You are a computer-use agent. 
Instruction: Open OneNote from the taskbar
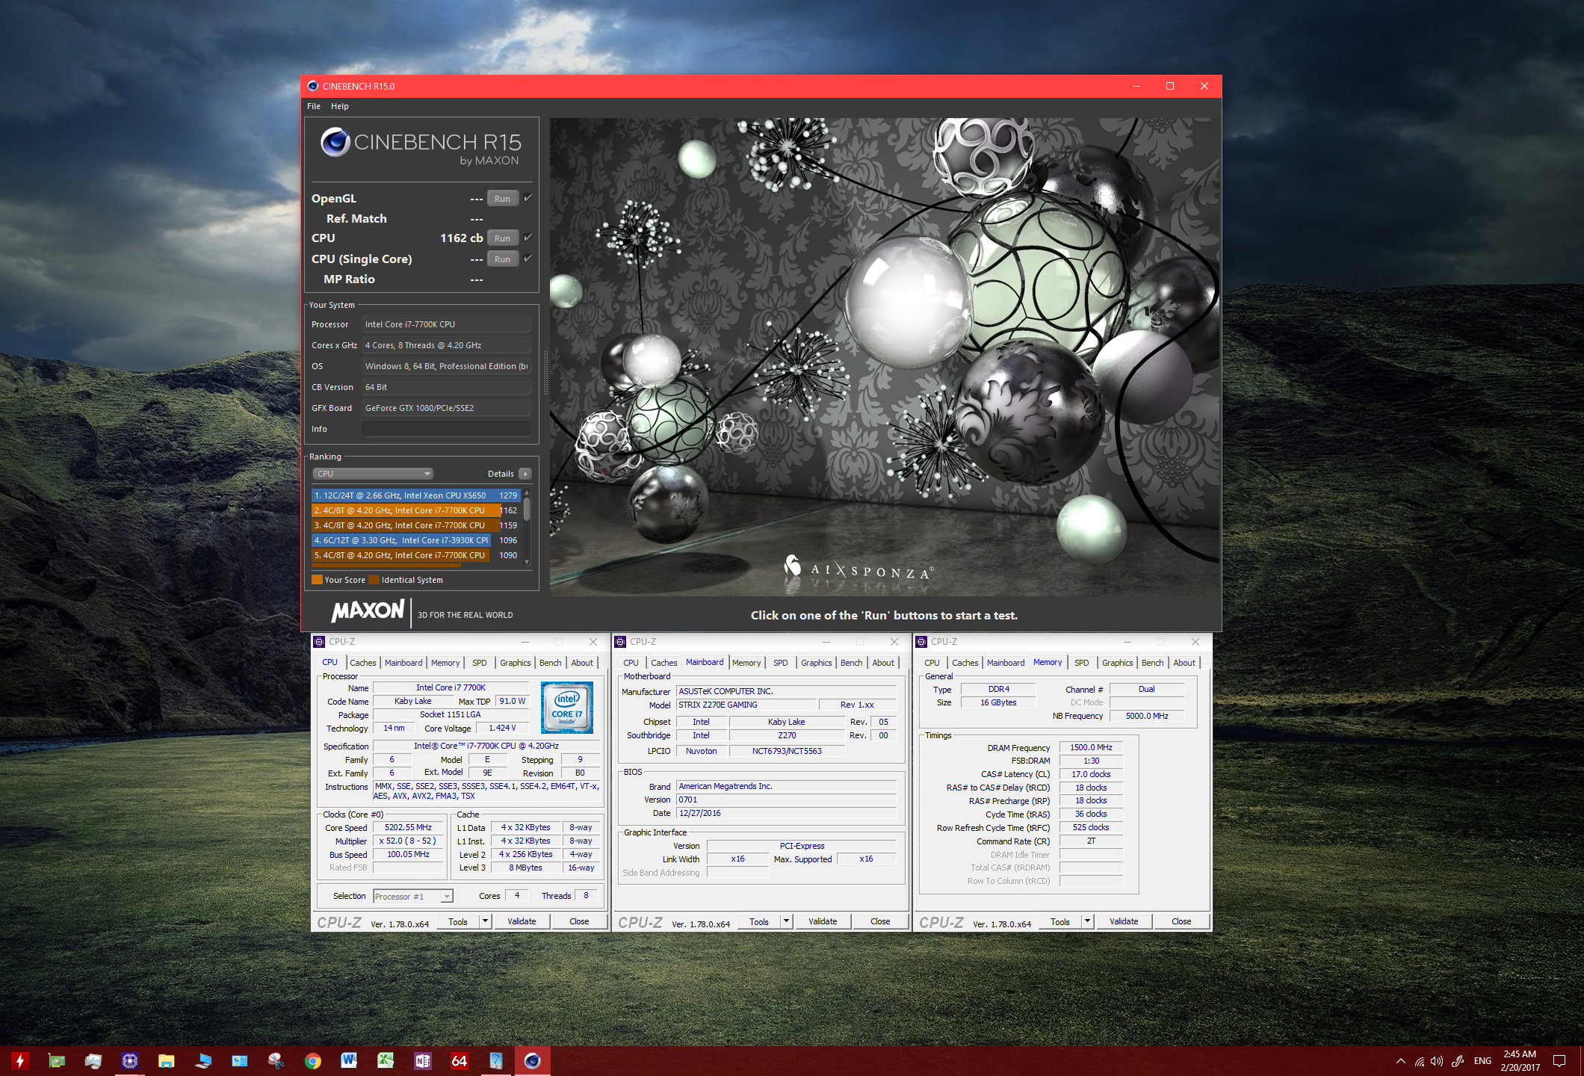(x=422, y=1060)
